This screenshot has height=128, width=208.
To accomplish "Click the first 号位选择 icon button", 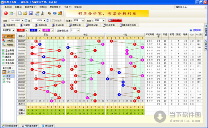I will click(x=4, y=72).
